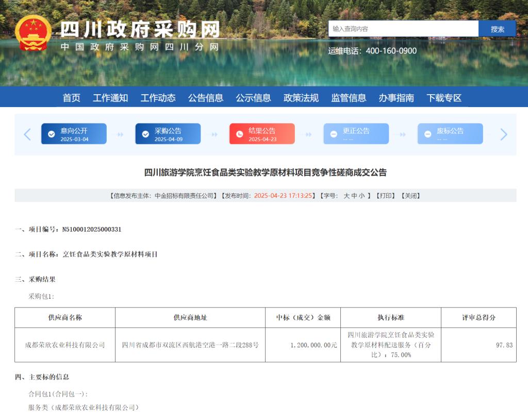Click the 三、采购结果 heading

click(x=35, y=279)
